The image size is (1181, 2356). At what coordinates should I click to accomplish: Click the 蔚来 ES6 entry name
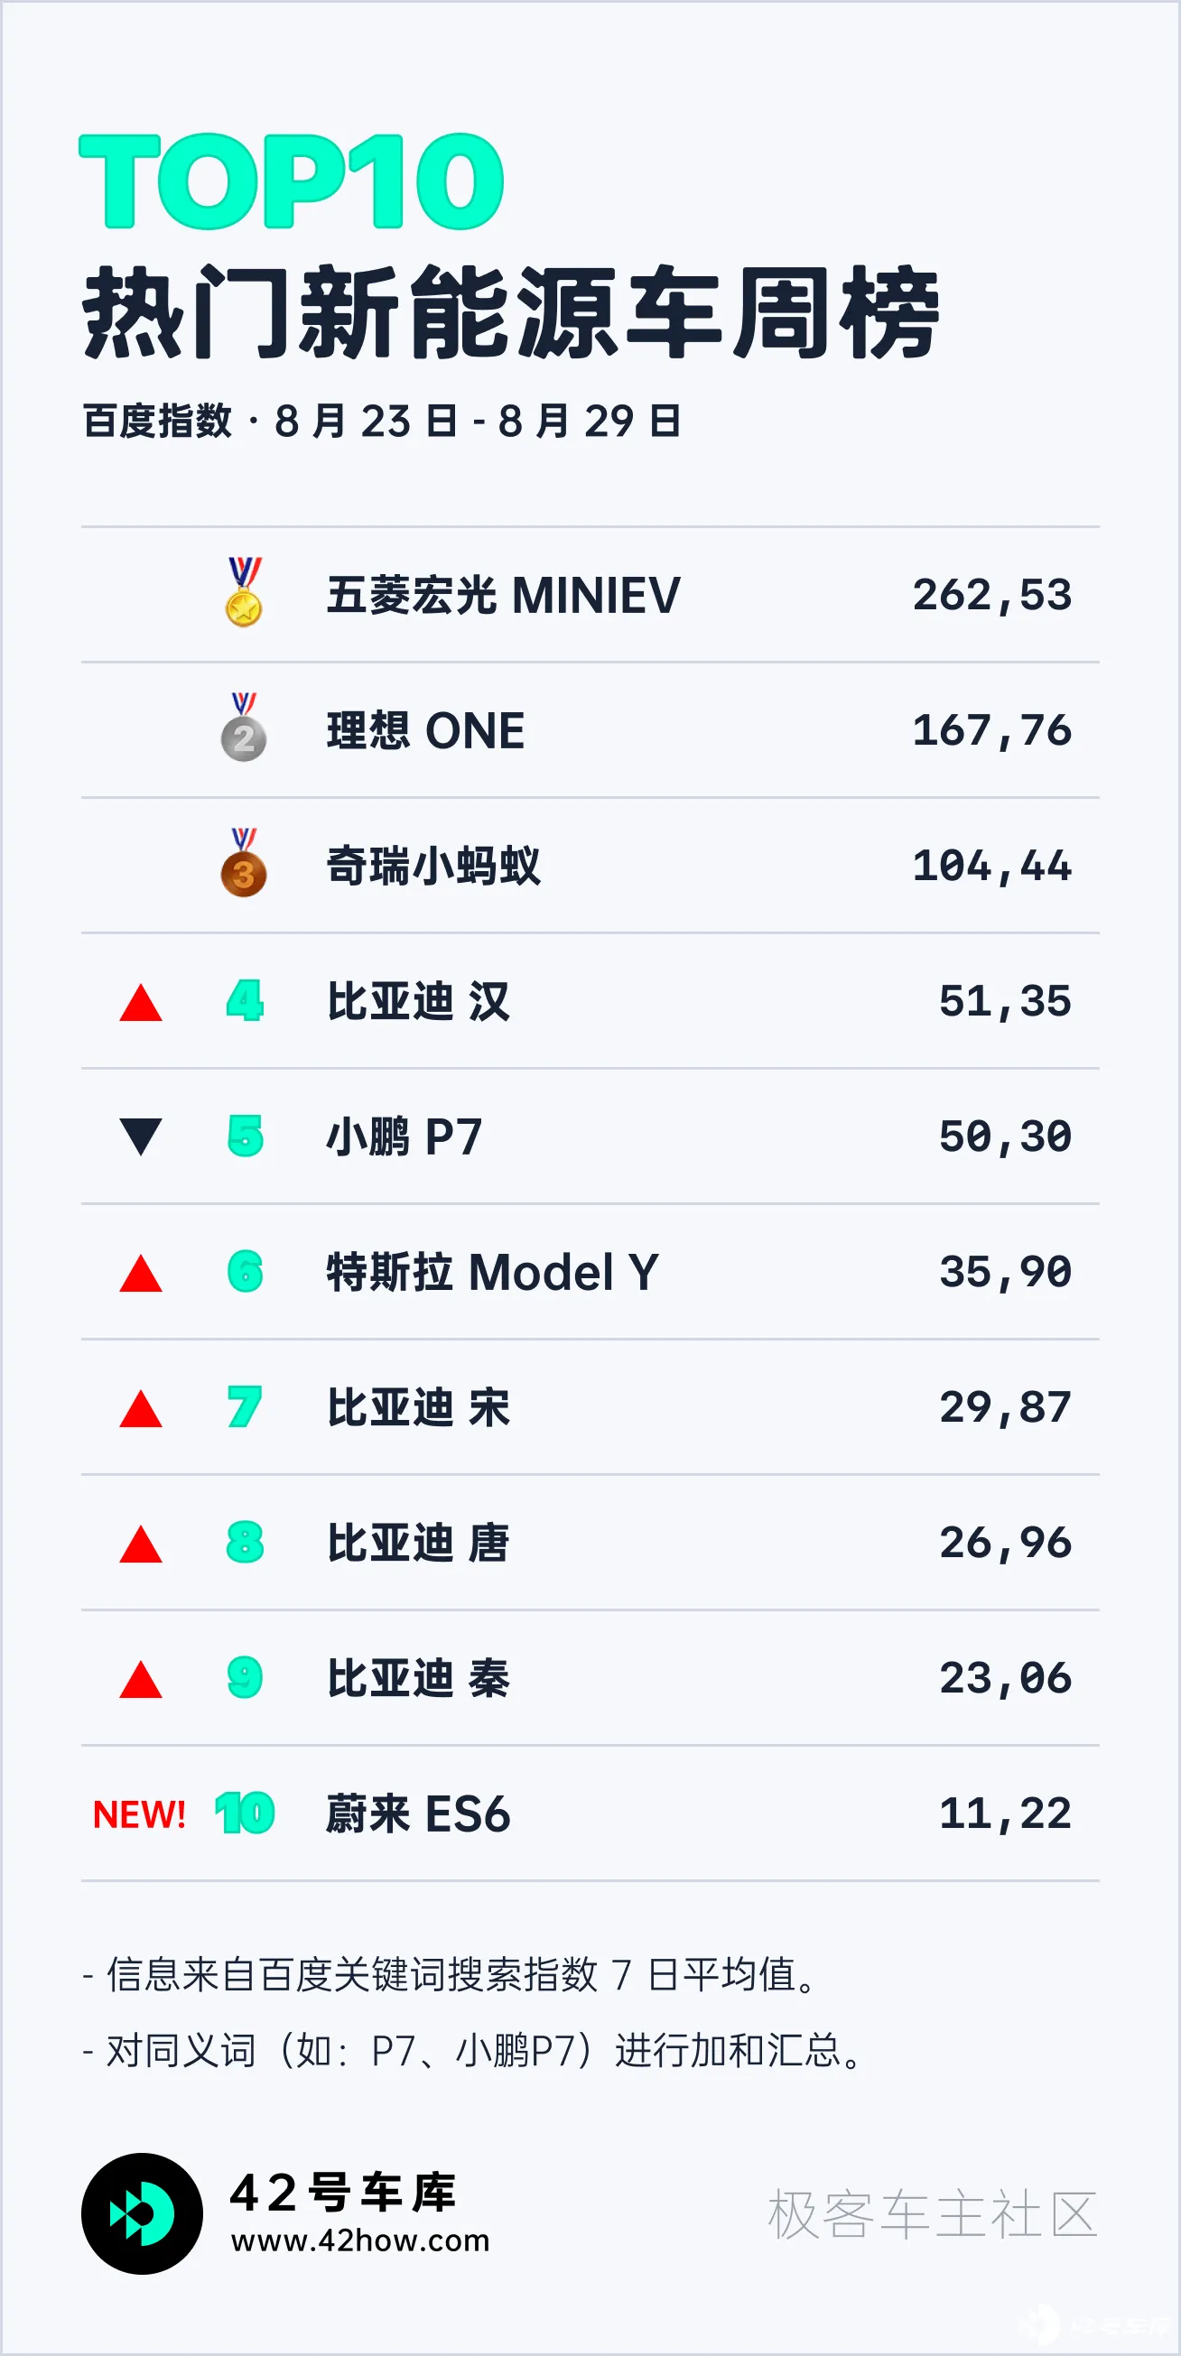418,1813
